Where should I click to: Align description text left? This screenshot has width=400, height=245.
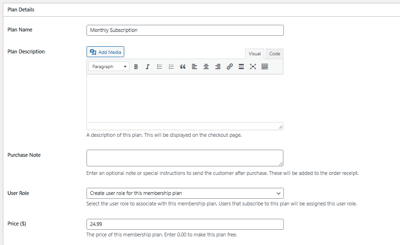tap(195, 67)
